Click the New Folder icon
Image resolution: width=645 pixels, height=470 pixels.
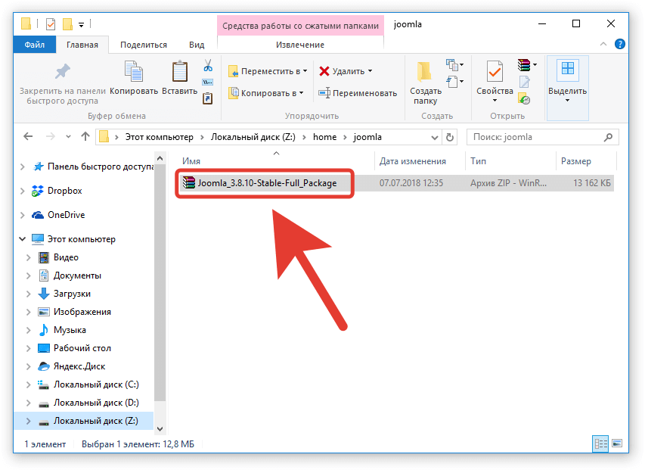(x=425, y=73)
